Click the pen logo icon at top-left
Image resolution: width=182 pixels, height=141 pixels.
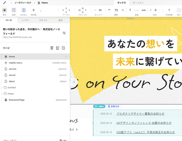coord(4,3)
